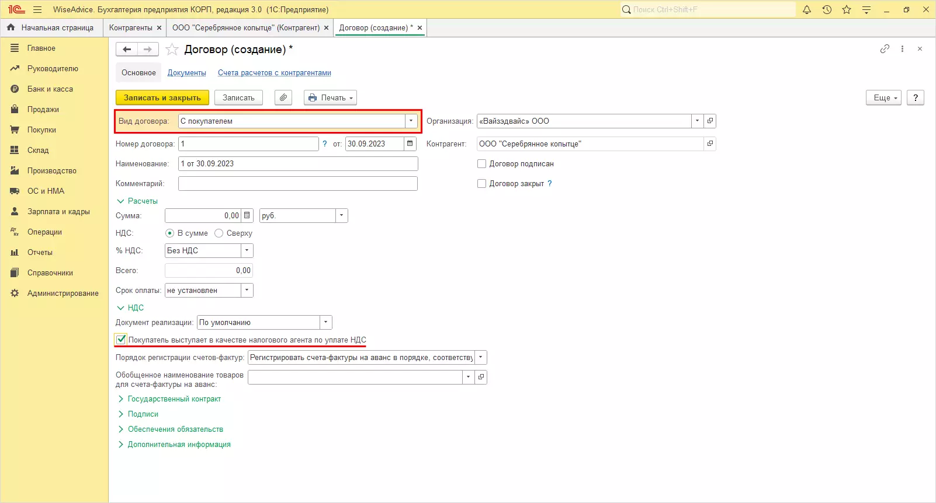Viewport: 936px width, 503px height.
Task: Open Обобщенное наименование товаров dropdown arrow
Action: [x=468, y=377]
